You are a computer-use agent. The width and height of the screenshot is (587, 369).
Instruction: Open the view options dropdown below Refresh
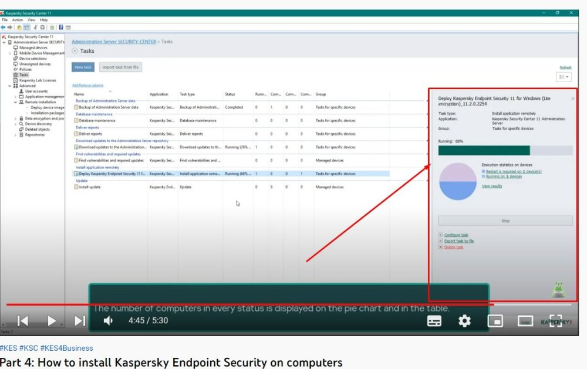click(564, 77)
